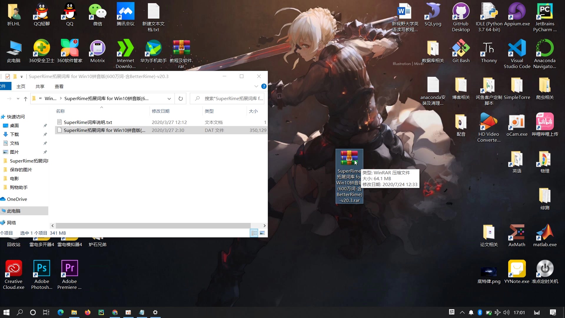Open Windows Start menu

point(6,312)
